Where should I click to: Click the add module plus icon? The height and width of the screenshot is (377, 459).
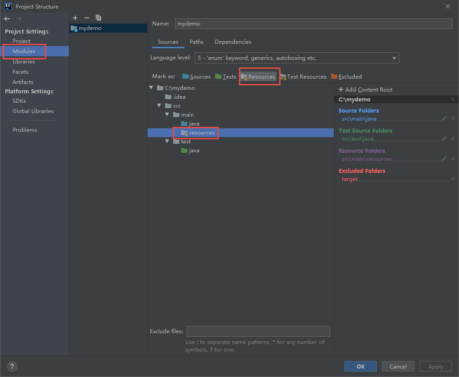75,18
